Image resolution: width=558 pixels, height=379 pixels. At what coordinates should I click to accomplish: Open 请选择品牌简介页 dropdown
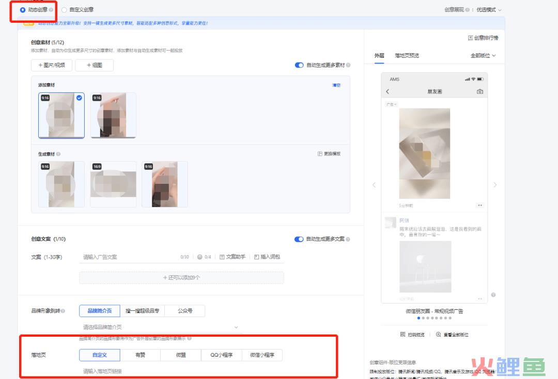[x=160, y=327]
